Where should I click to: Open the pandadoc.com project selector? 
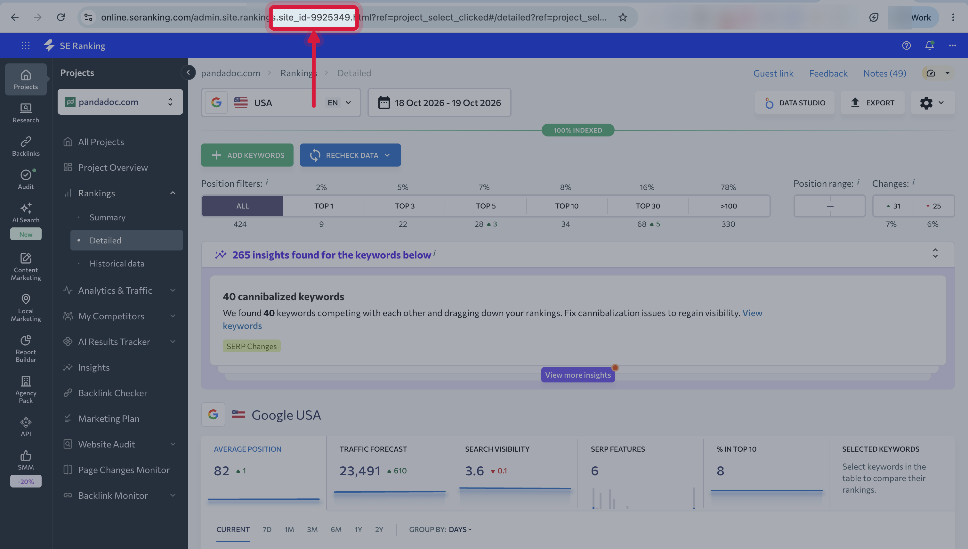click(120, 102)
